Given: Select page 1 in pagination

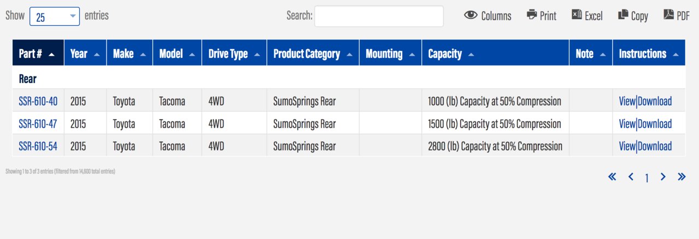Looking at the screenshot, I should (647, 178).
